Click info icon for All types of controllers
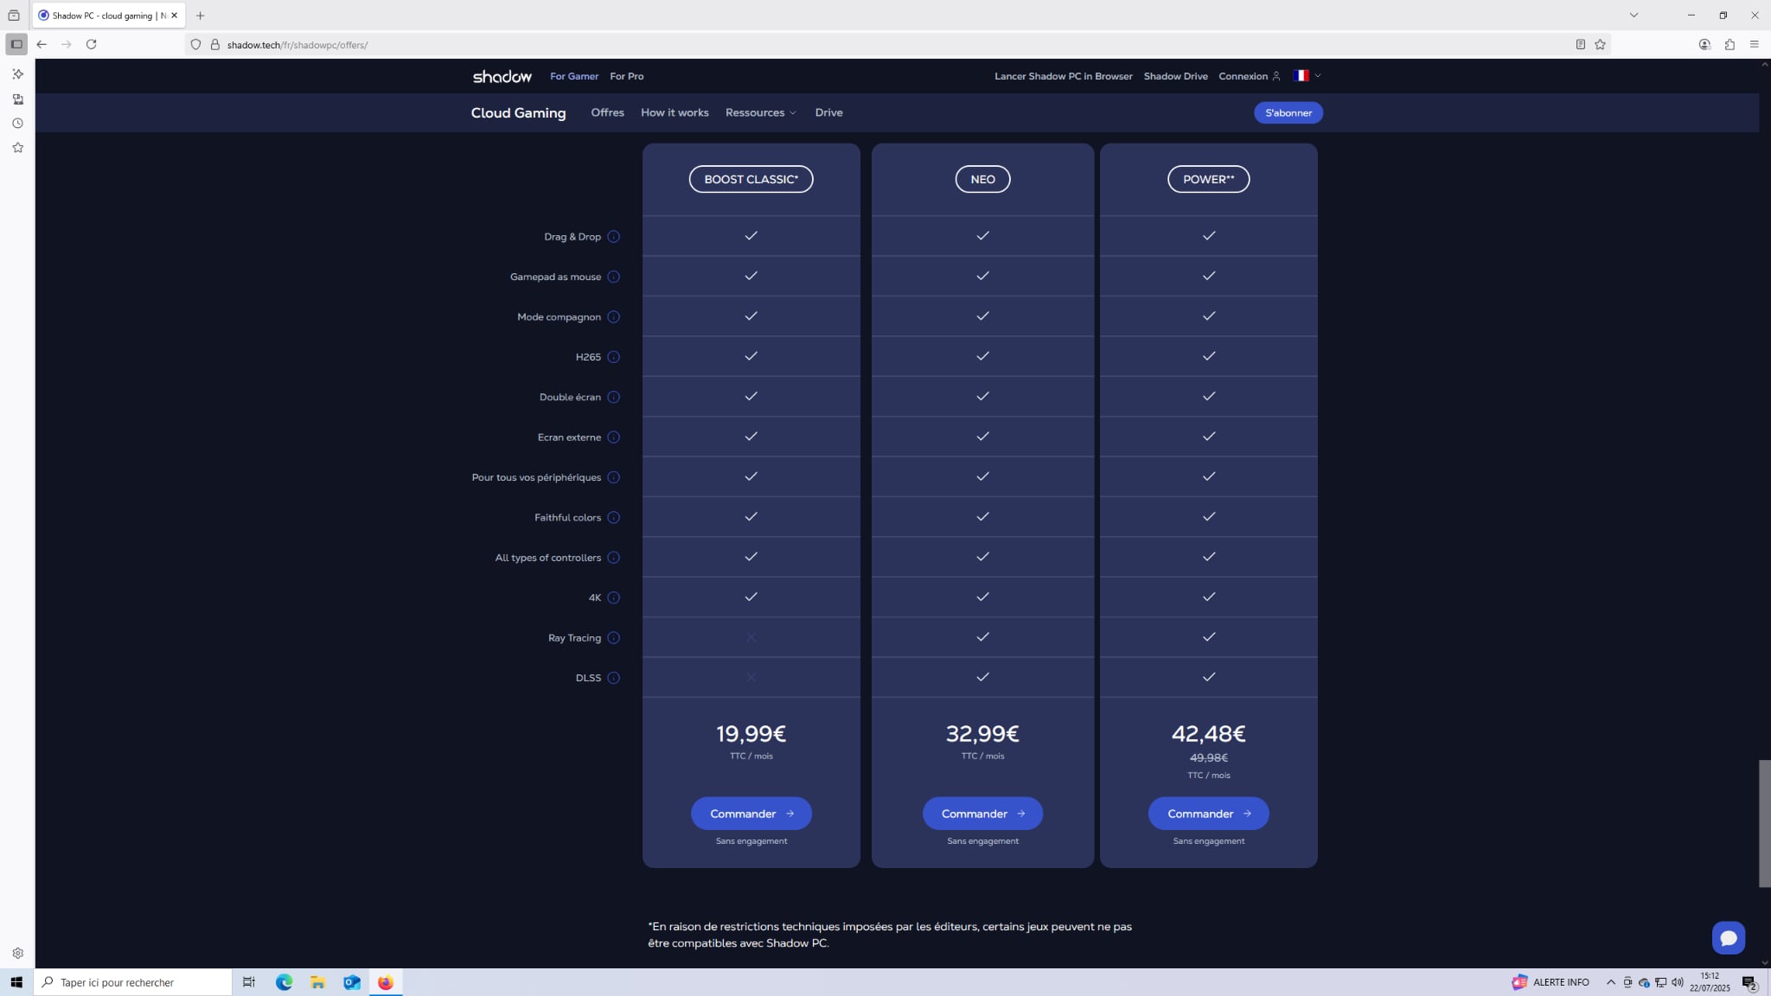The width and height of the screenshot is (1771, 996). click(613, 558)
